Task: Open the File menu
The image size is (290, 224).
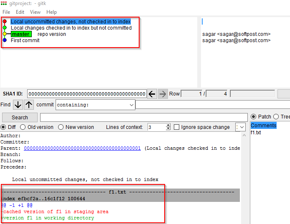Action: [x=6, y=12]
